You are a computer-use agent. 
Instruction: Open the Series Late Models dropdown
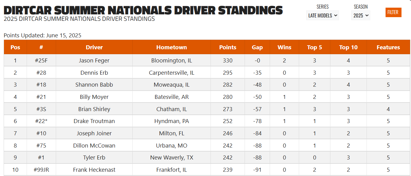322,15
